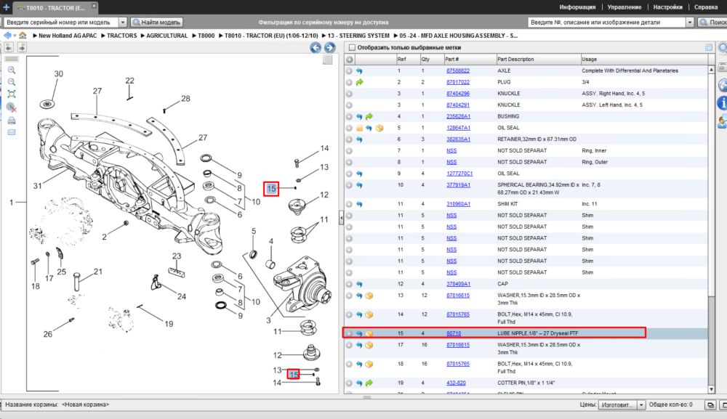Email the diagram via envelope icon

(12, 132)
